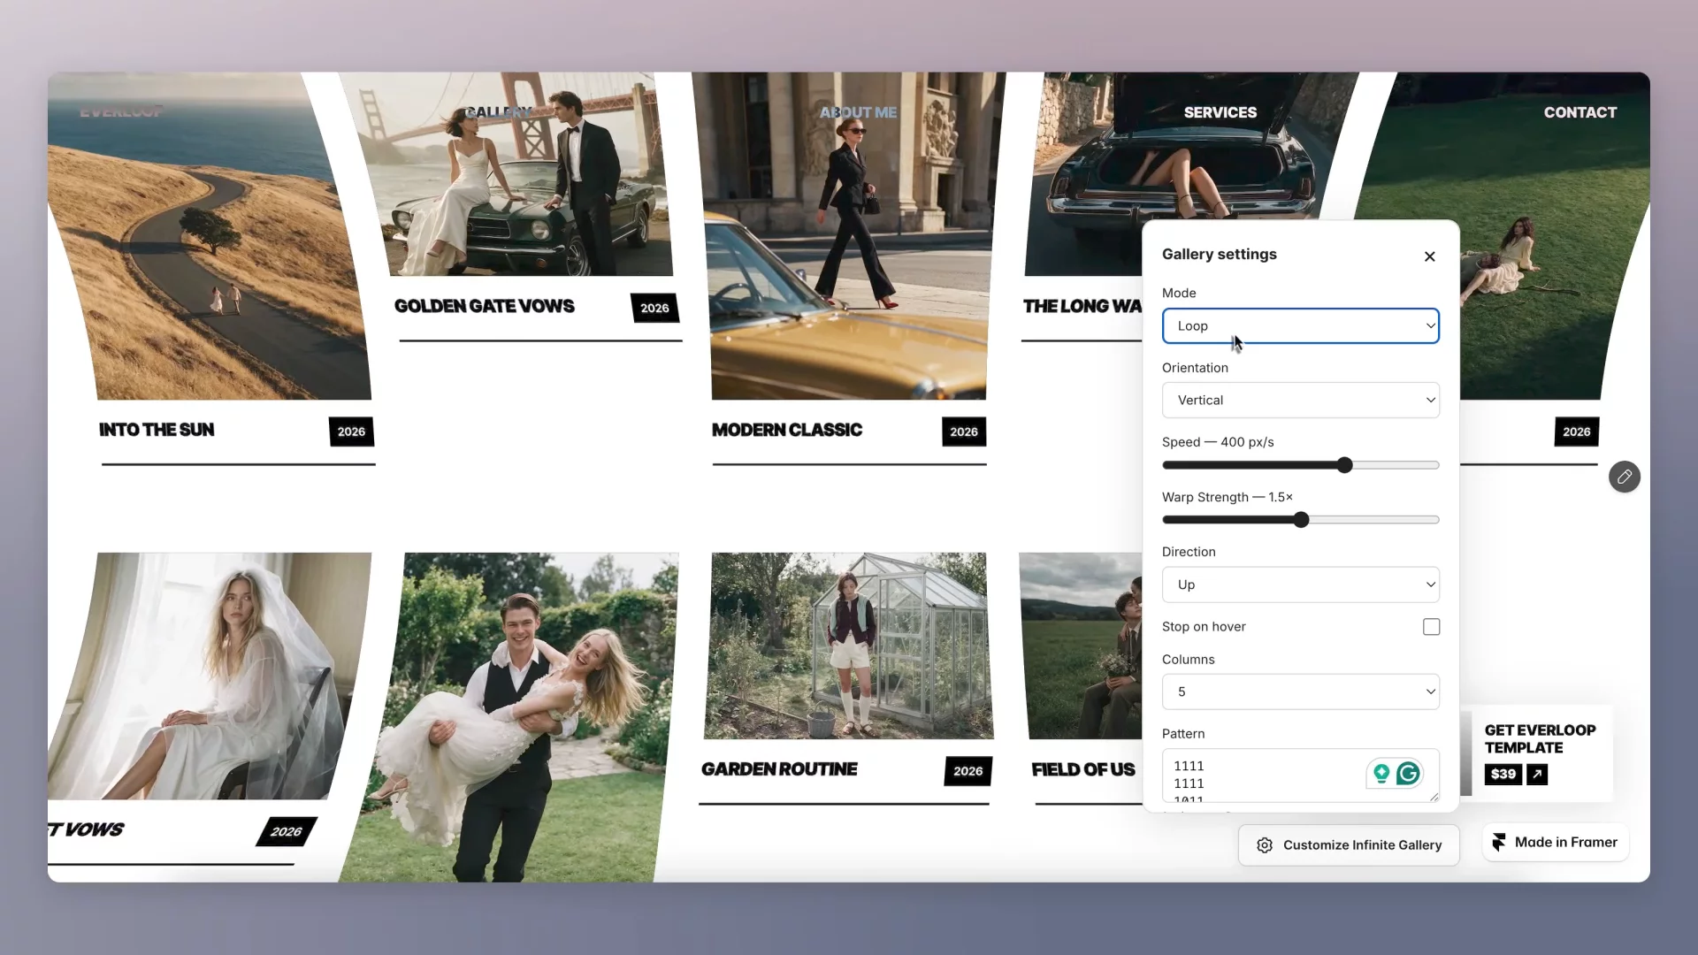
Task: Click the gear icon in Customize Infinite Gallery
Action: [x=1265, y=845]
